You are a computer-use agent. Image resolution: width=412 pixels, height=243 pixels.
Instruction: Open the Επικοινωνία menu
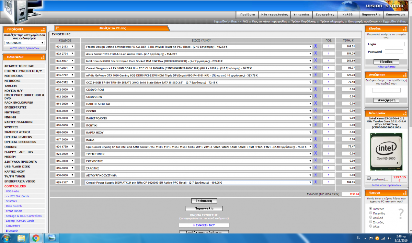click(396, 15)
